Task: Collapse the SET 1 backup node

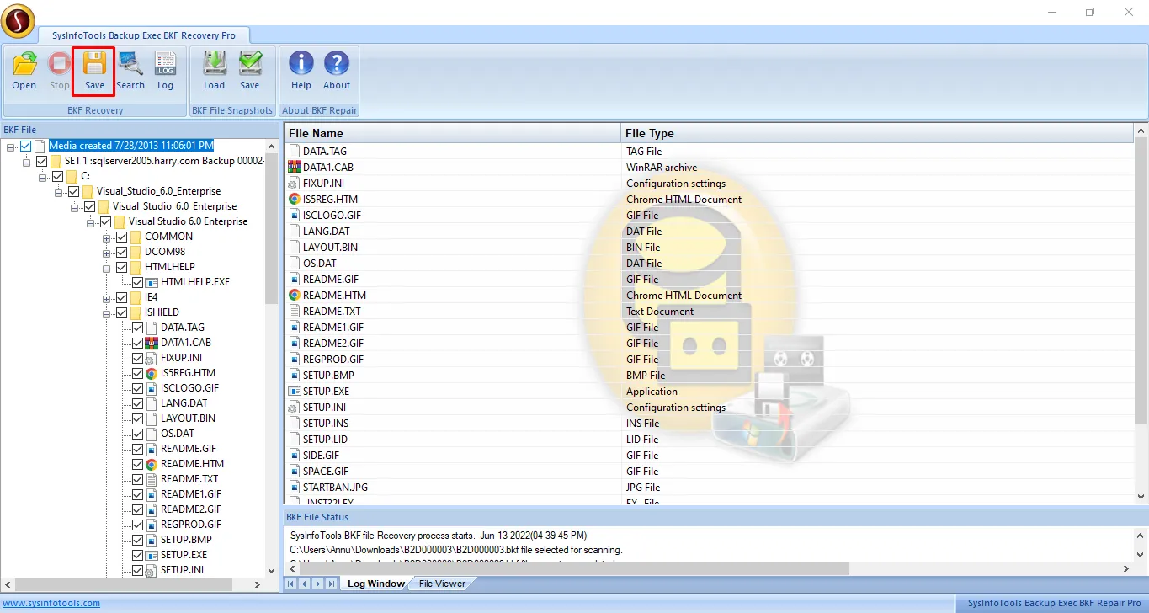Action: pos(27,161)
